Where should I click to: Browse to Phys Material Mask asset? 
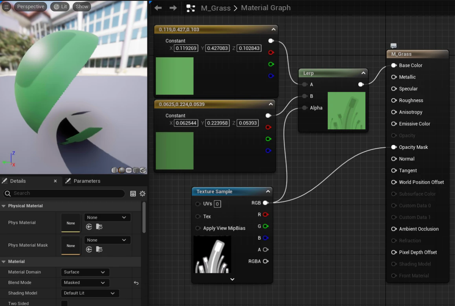[99, 249]
